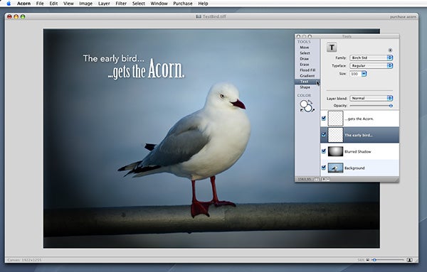
Task: Pick the Erase tool
Action: [x=304, y=65]
